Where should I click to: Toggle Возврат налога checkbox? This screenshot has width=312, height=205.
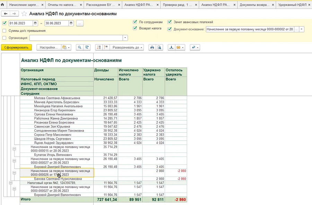[x=135, y=28]
